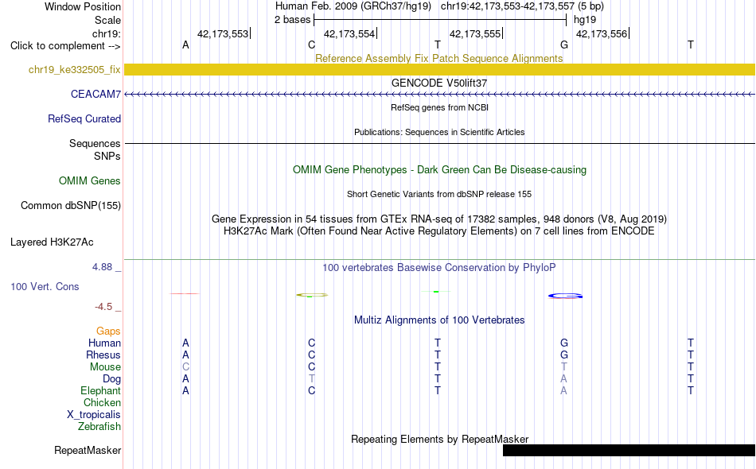This screenshot has width=756, height=469.
Task: Click the olive PhyloP conservation mark under C
Action: (311, 295)
